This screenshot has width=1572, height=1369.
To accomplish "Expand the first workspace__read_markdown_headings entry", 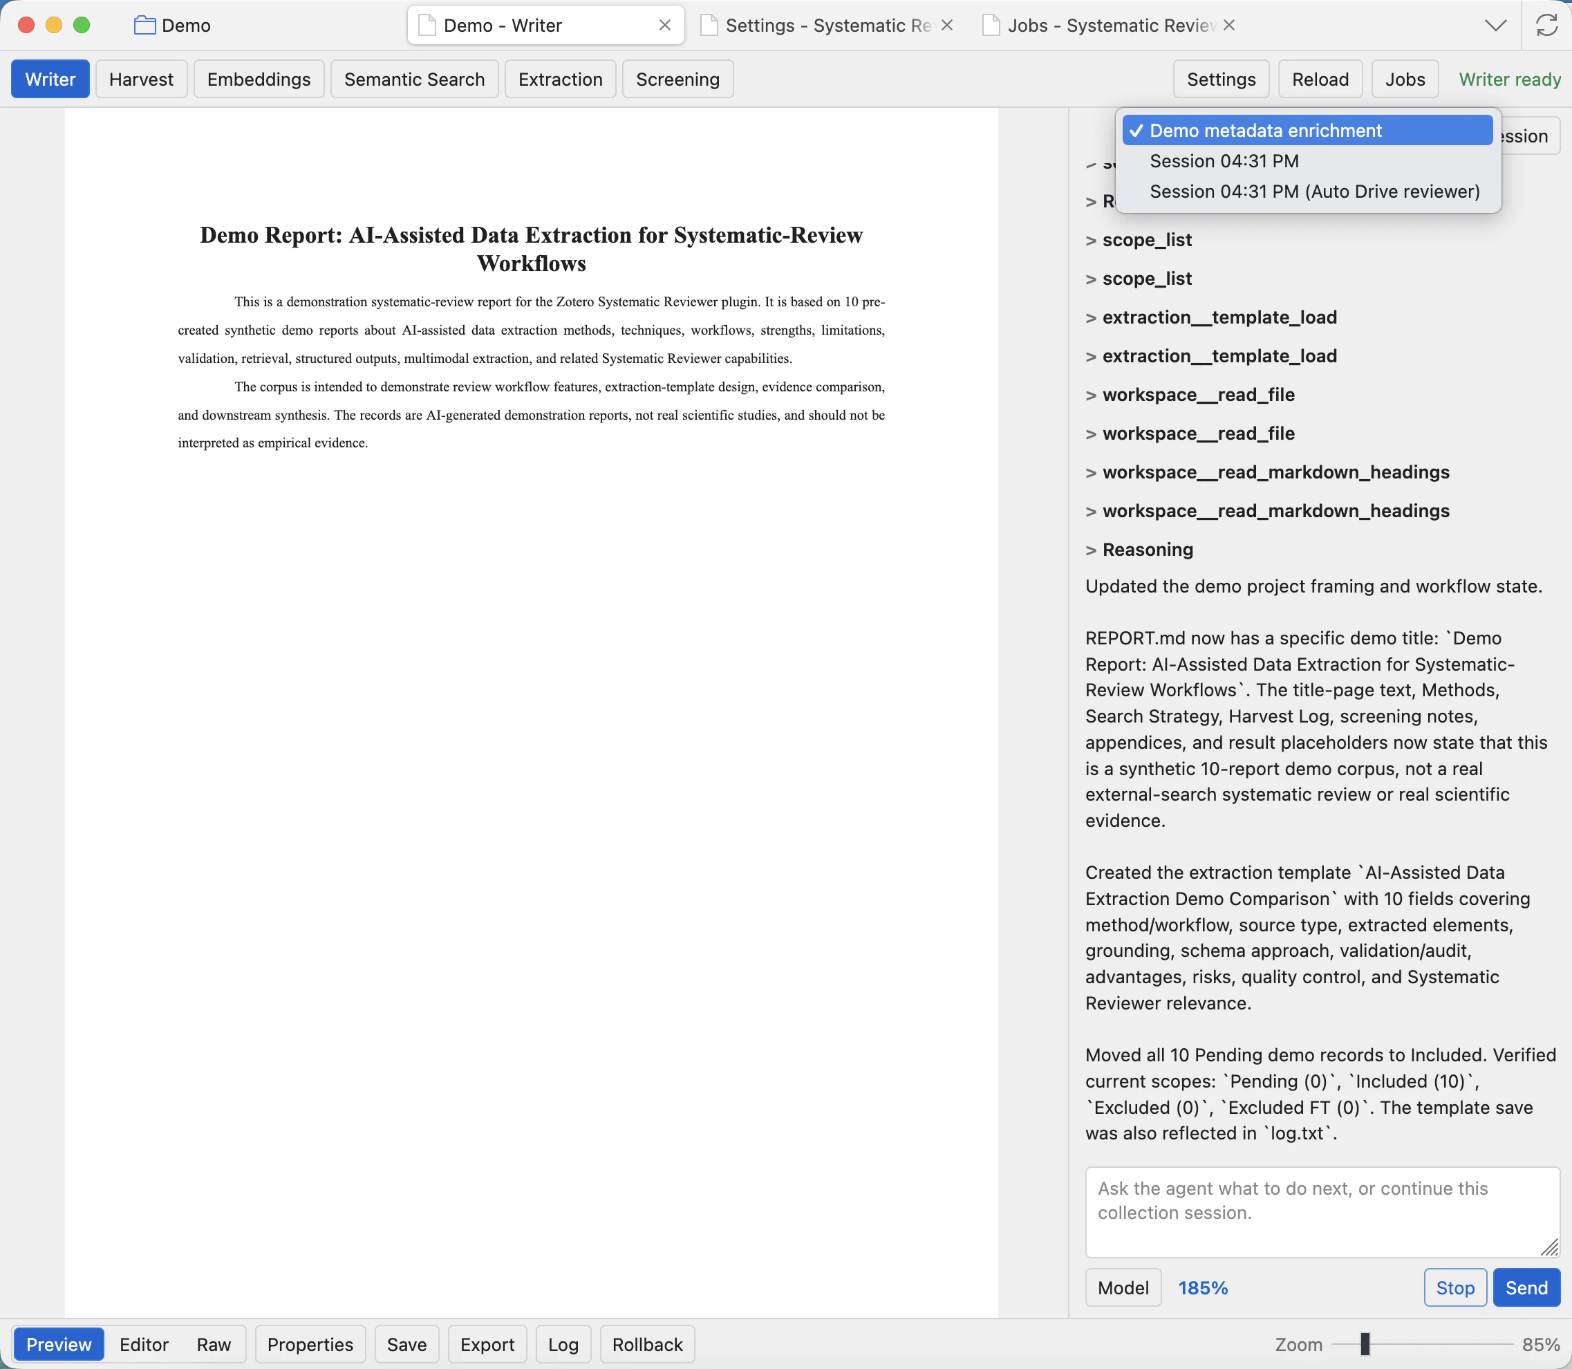I will [1267, 473].
